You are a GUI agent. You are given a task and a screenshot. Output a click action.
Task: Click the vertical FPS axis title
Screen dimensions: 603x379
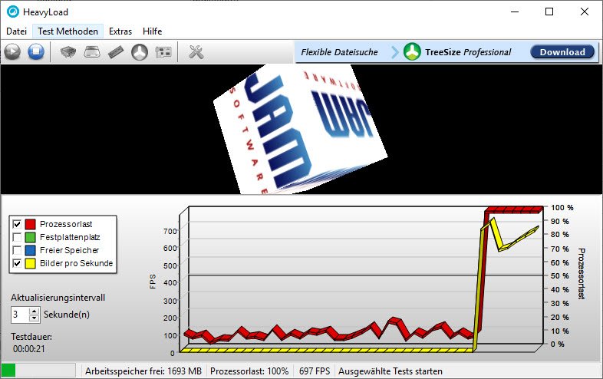tap(153, 282)
